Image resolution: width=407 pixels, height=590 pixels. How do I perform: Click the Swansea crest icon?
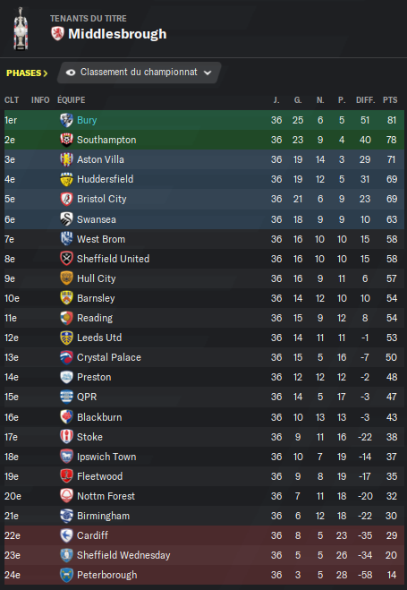point(66,219)
